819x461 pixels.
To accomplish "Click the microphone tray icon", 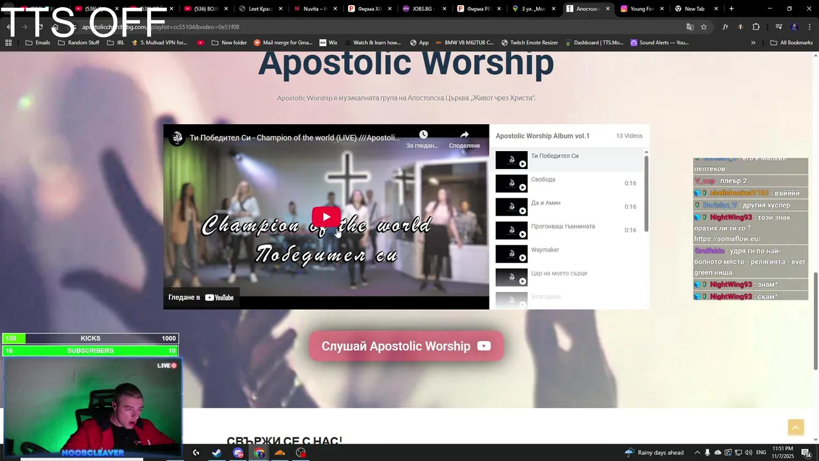I will 708,453.
